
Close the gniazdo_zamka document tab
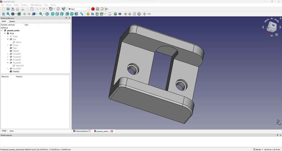[112, 131]
